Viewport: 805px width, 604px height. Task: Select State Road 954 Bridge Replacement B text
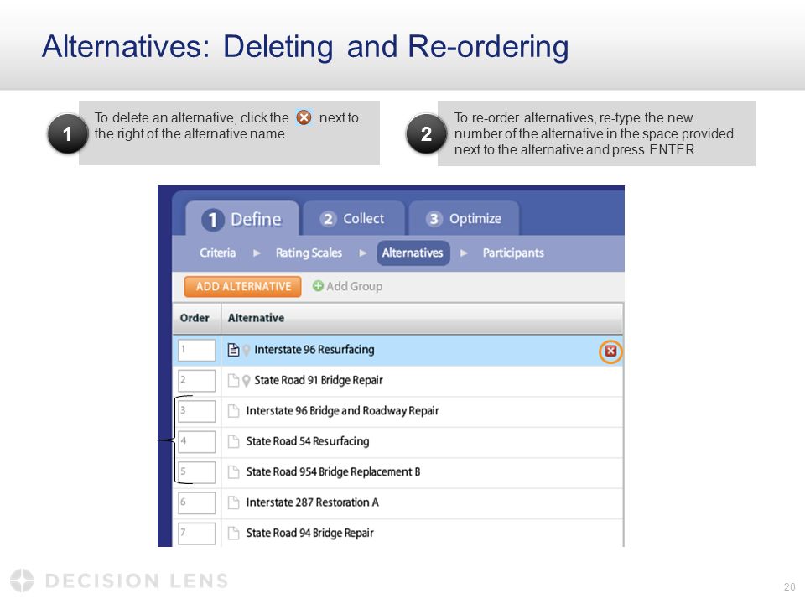pyautogui.click(x=333, y=472)
